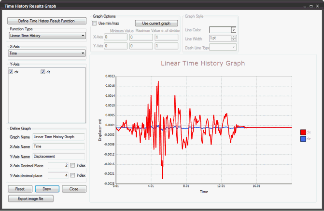Image resolution: width=324 pixels, height=211 pixels.
Task: Open the Line Color picker dropdown
Action: point(234,30)
